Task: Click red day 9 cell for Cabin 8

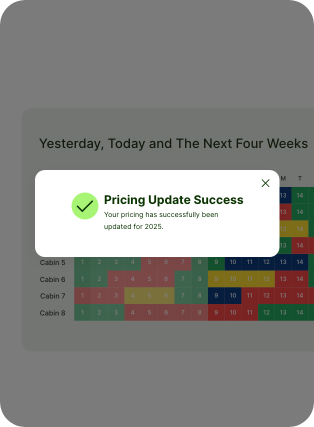Action: [x=216, y=312]
